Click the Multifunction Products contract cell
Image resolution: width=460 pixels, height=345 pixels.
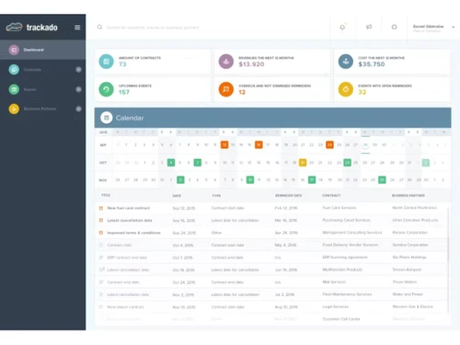342,270
